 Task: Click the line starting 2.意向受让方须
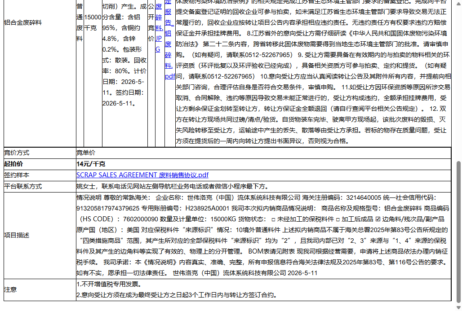coord(177,295)
